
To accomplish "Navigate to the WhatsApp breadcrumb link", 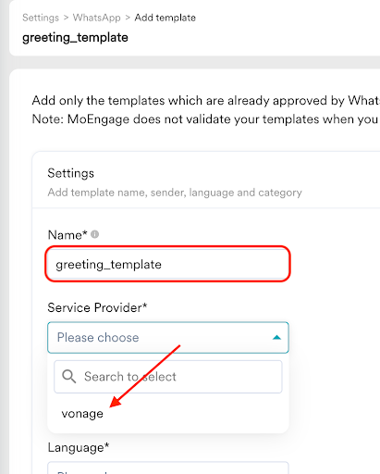I will pyautogui.click(x=96, y=18).
